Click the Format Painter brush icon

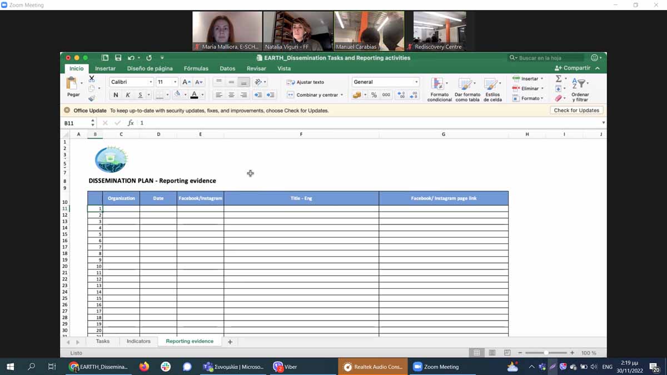pos(92,98)
